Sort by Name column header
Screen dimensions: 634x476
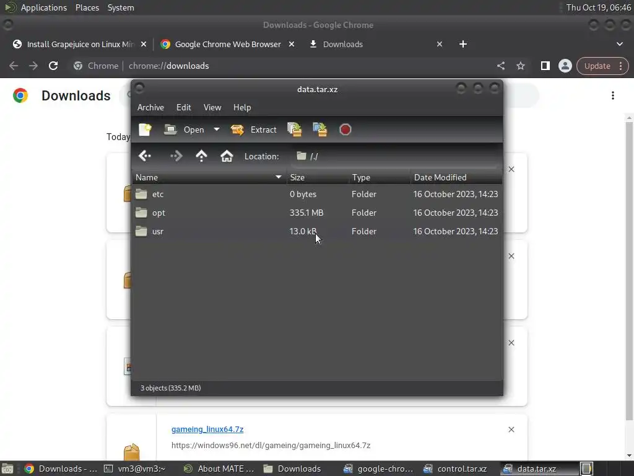coord(209,177)
